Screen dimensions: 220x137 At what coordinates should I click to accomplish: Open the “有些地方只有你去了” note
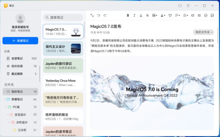click(x=63, y=100)
